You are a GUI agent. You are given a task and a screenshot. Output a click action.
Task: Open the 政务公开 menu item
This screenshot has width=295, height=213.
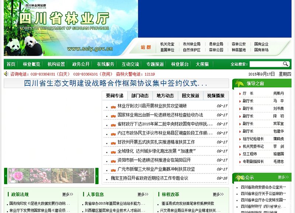(81, 64)
